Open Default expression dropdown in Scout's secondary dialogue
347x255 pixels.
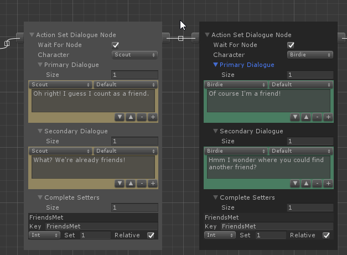126,151
